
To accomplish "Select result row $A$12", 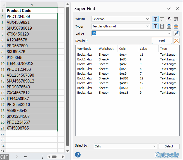I will pos(127,83).
